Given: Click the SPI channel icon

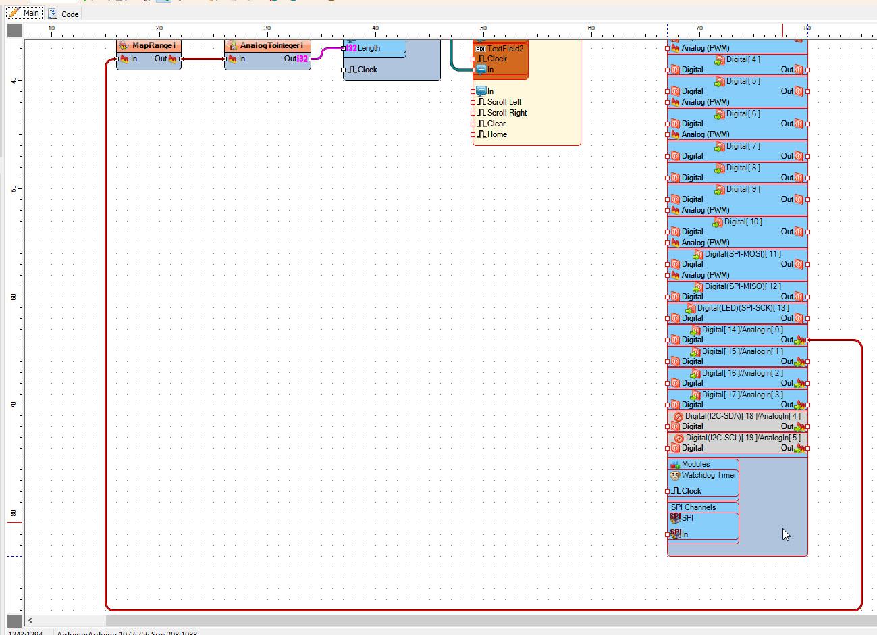Looking at the screenshot, I should click(675, 518).
